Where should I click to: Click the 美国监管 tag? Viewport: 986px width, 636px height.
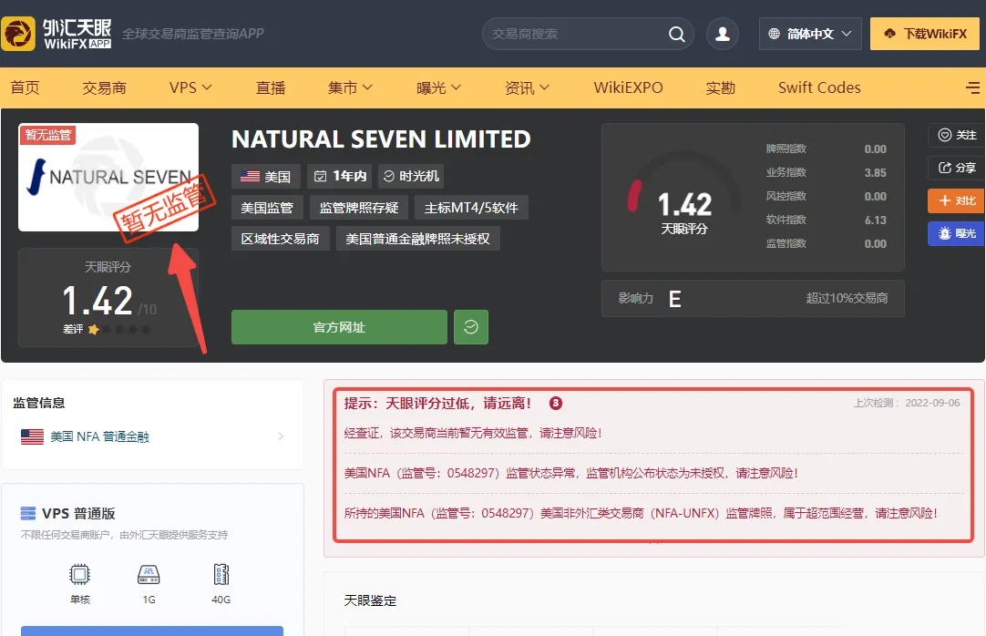[x=267, y=208]
